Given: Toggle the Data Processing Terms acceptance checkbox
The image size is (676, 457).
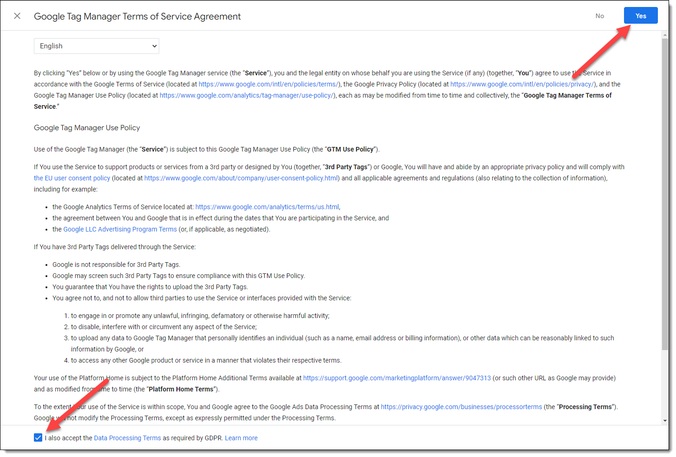Looking at the screenshot, I should pos(38,437).
